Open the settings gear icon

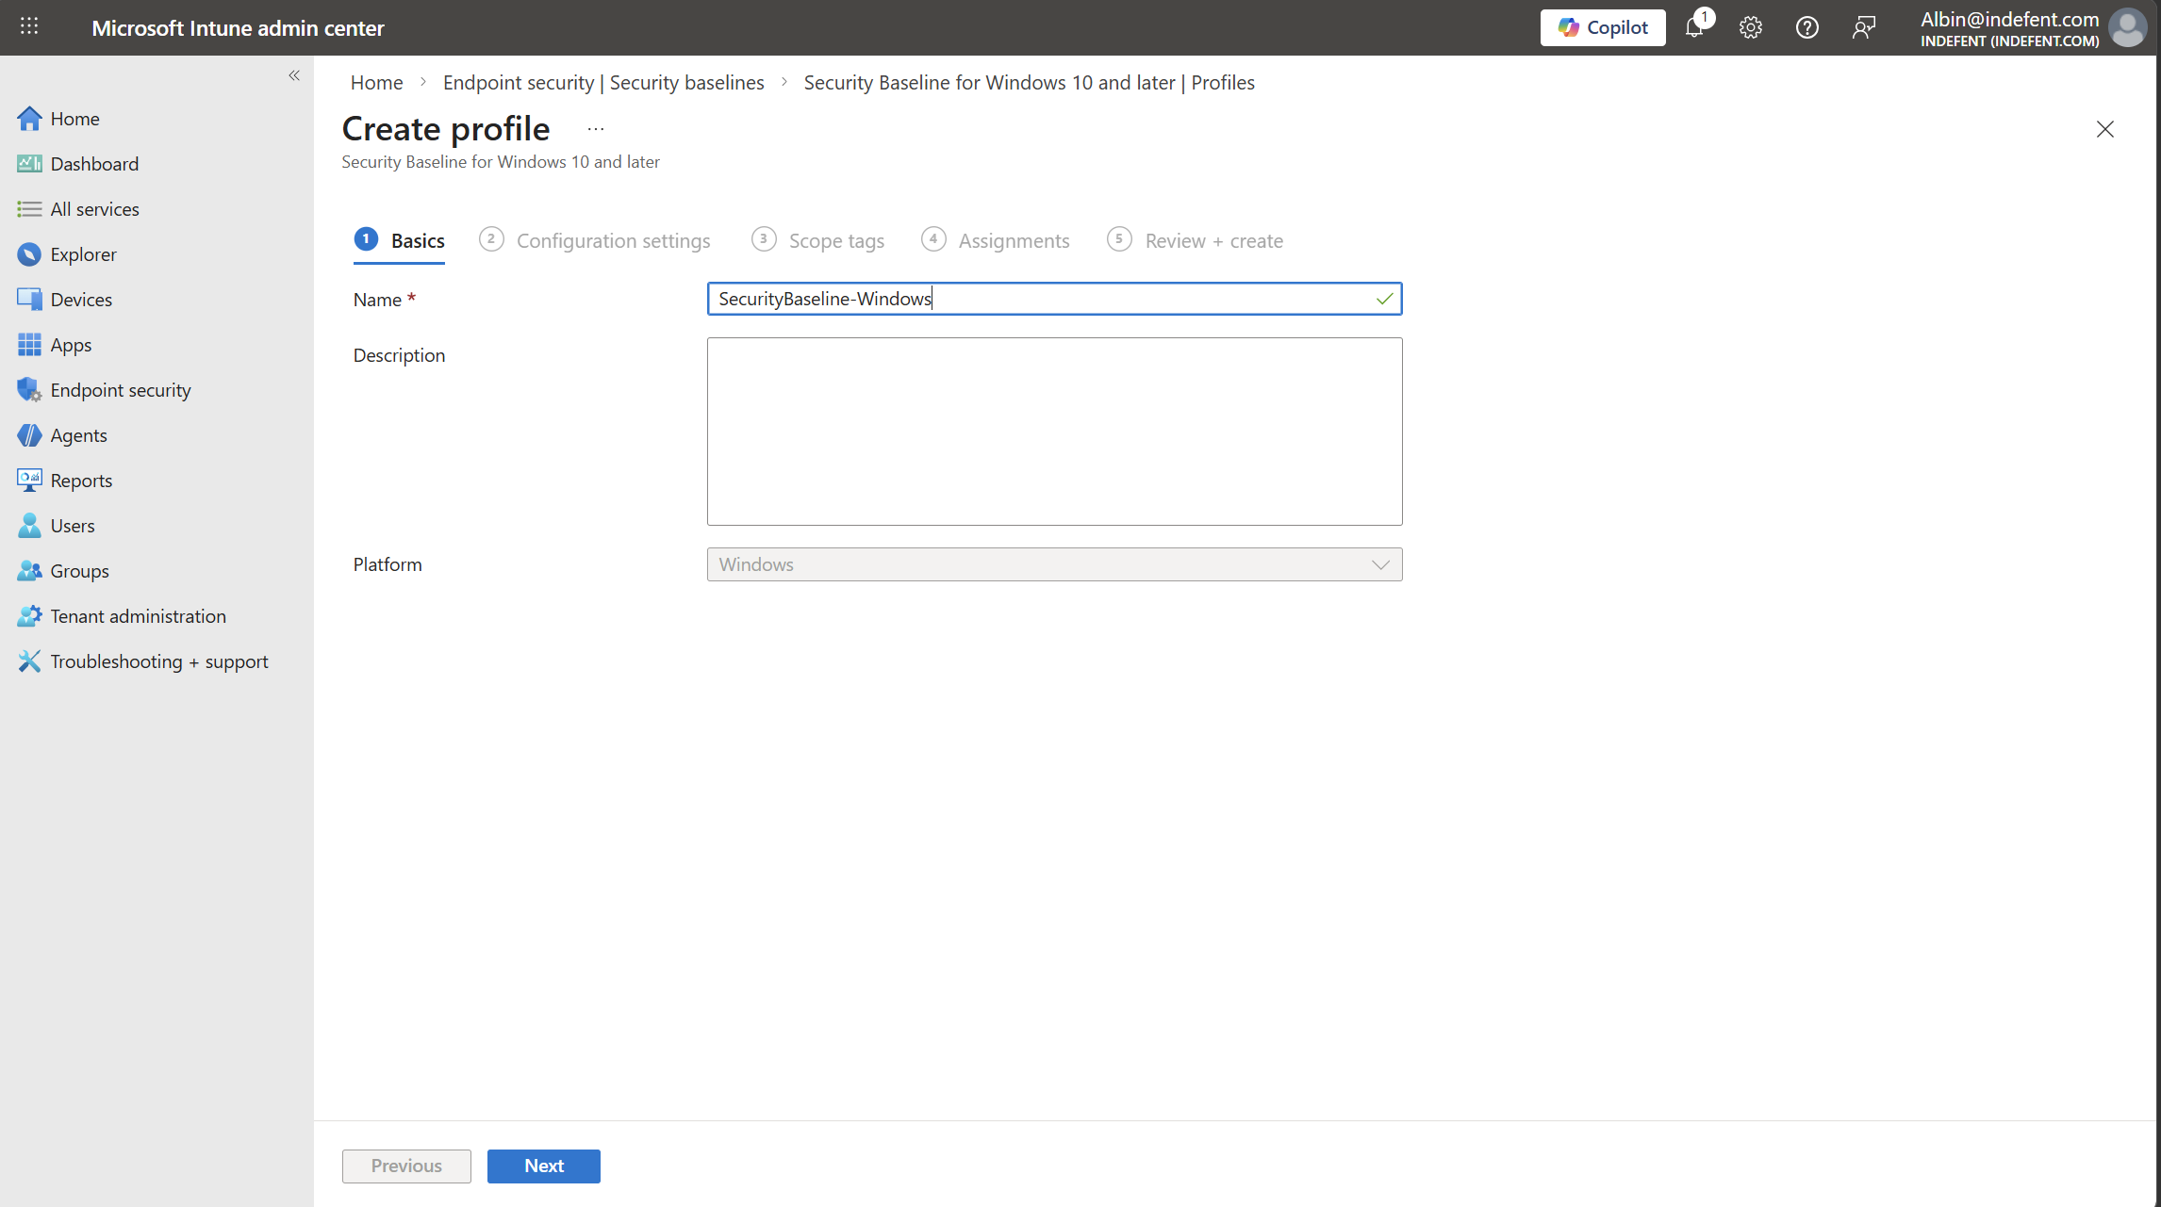(x=1751, y=27)
